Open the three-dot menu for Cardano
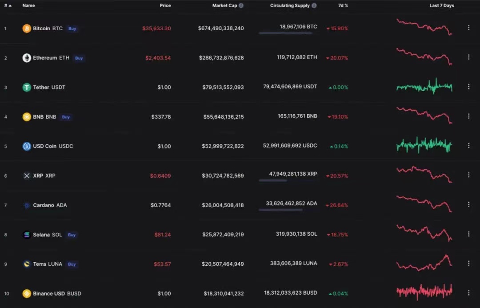The image size is (480, 308). [x=469, y=204]
